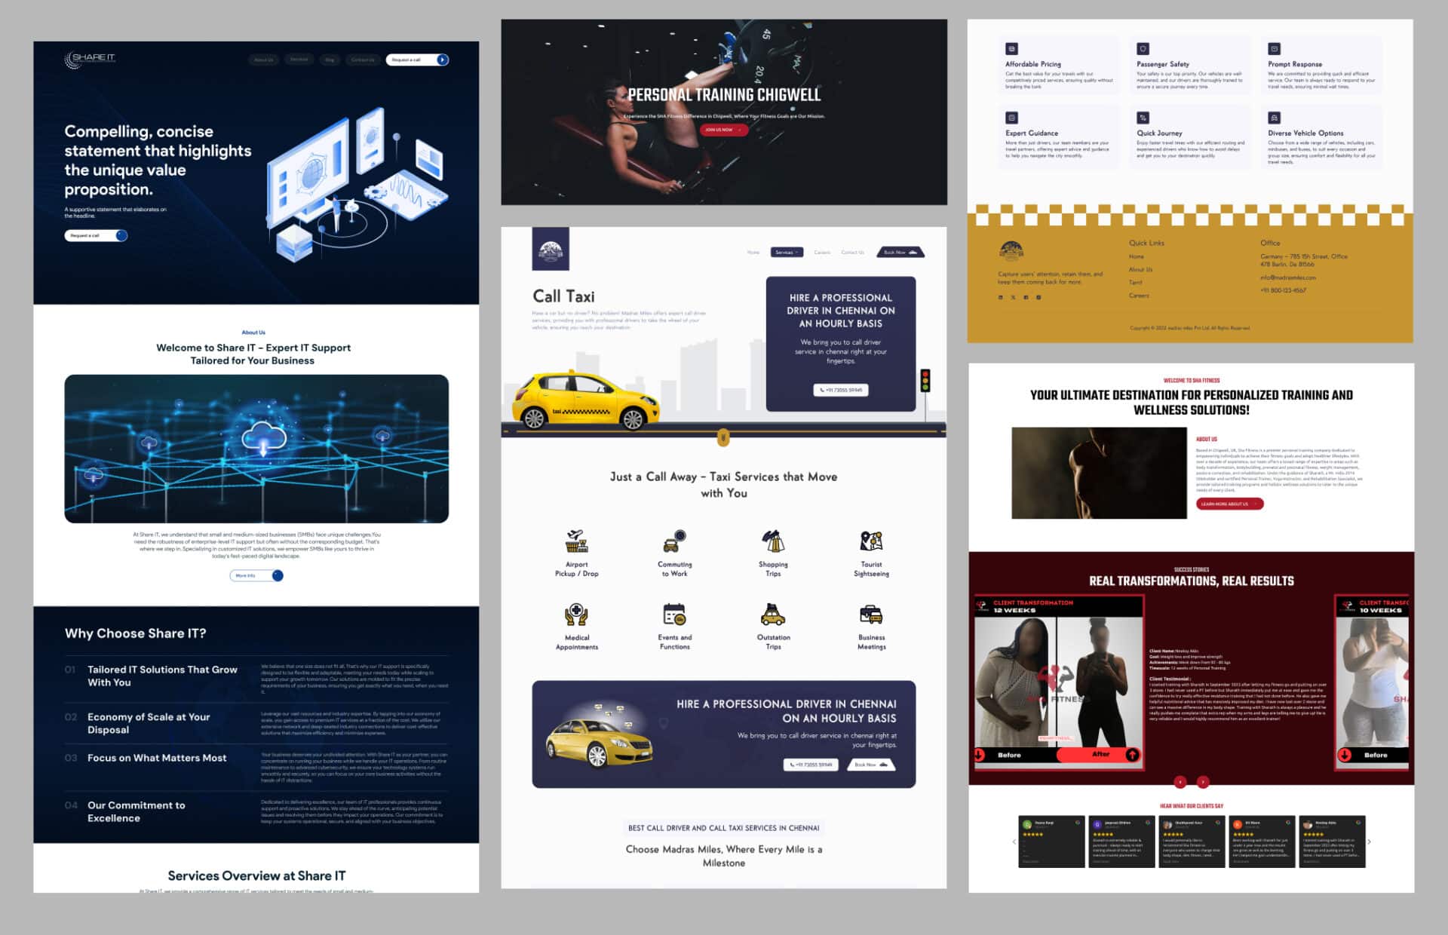The height and width of the screenshot is (935, 1448).
Task: Select the Diverse Vehicle Options icon
Action: (1274, 117)
